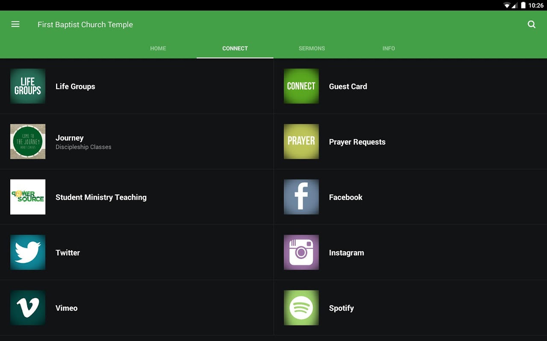Click the PRAYER tile icon
Image resolution: width=547 pixels, height=341 pixels.
point(301,142)
